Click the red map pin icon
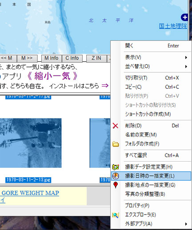The image size is (192, 230). point(116,185)
